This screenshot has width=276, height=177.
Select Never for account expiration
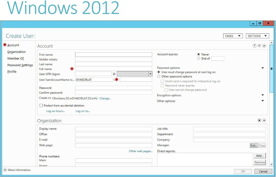[199, 54]
